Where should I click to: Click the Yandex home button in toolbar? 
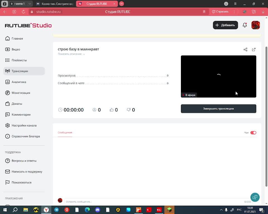coord(14,12)
